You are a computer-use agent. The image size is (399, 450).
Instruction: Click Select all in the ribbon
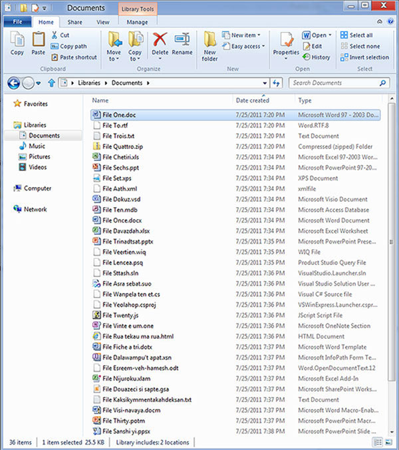point(356,35)
